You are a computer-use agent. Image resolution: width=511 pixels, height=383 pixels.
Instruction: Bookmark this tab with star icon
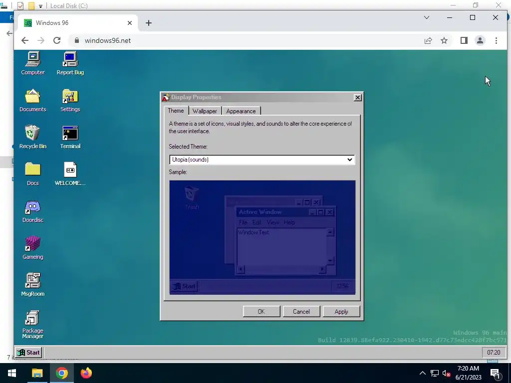pyautogui.click(x=444, y=40)
